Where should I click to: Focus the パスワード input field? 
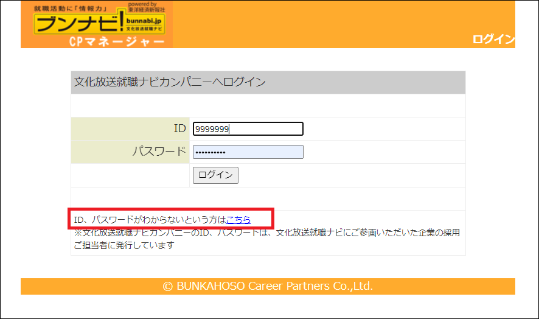coord(248,152)
